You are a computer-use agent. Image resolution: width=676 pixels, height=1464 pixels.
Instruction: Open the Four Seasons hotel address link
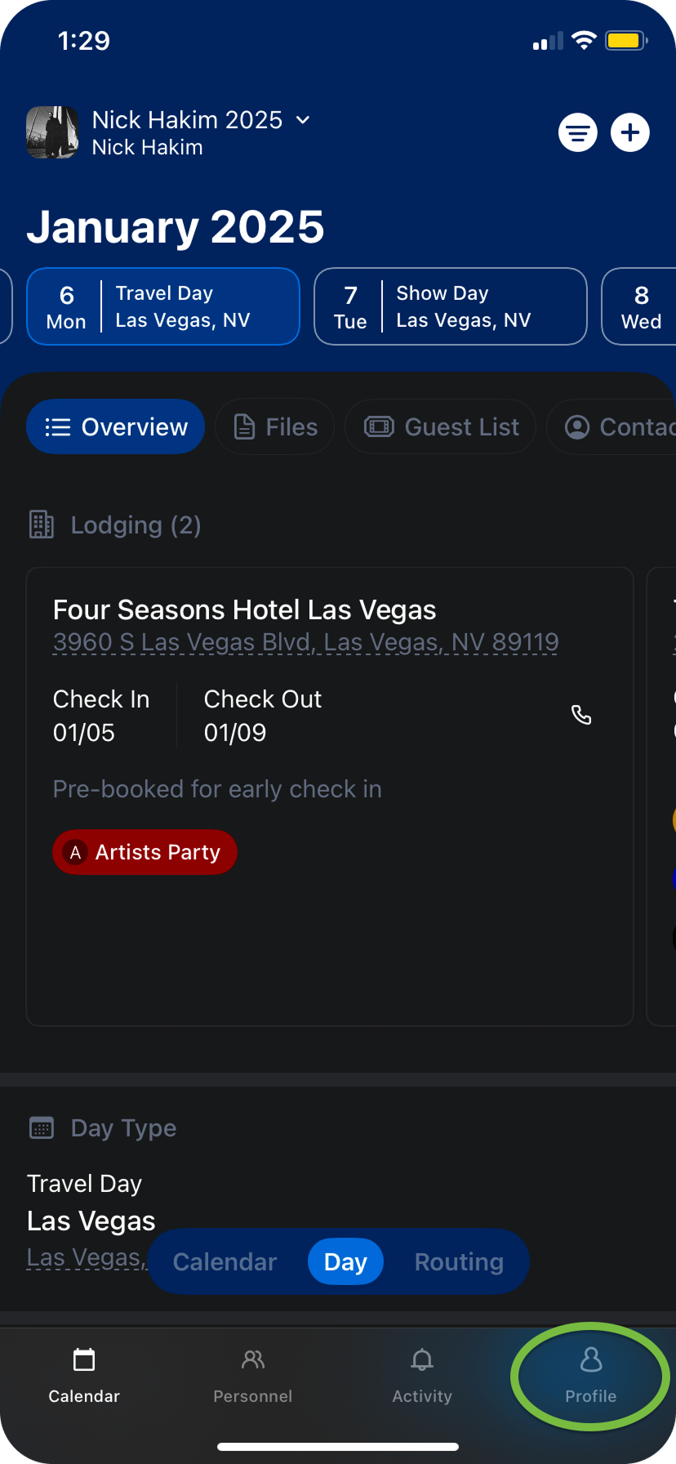click(x=305, y=643)
